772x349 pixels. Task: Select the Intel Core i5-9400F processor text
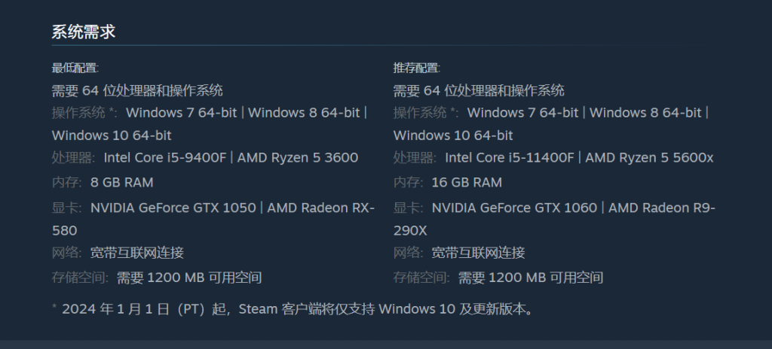(165, 158)
